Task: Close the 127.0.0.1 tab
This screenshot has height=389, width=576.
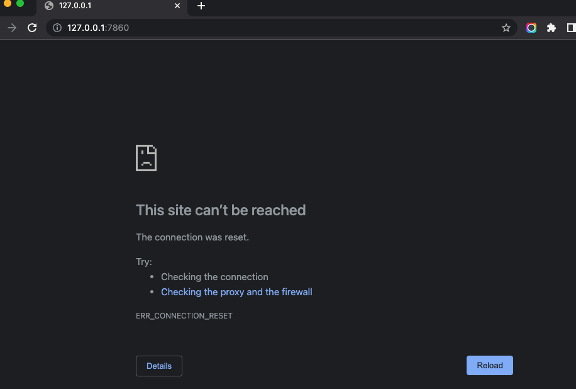Action: point(177,7)
